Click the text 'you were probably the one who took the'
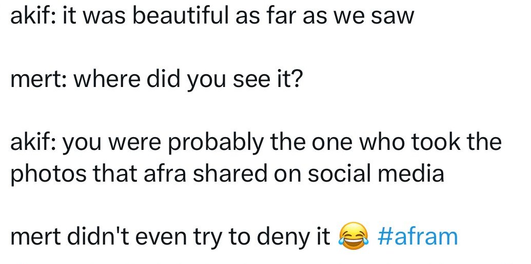 (x=281, y=142)
